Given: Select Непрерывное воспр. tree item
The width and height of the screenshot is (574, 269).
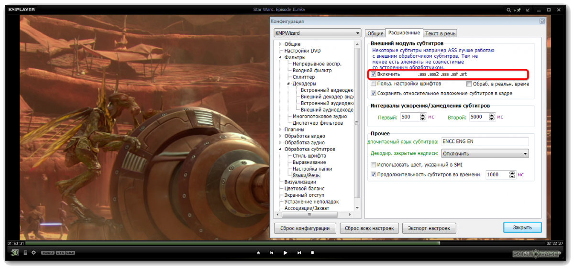Looking at the screenshot, I should [x=317, y=64].
